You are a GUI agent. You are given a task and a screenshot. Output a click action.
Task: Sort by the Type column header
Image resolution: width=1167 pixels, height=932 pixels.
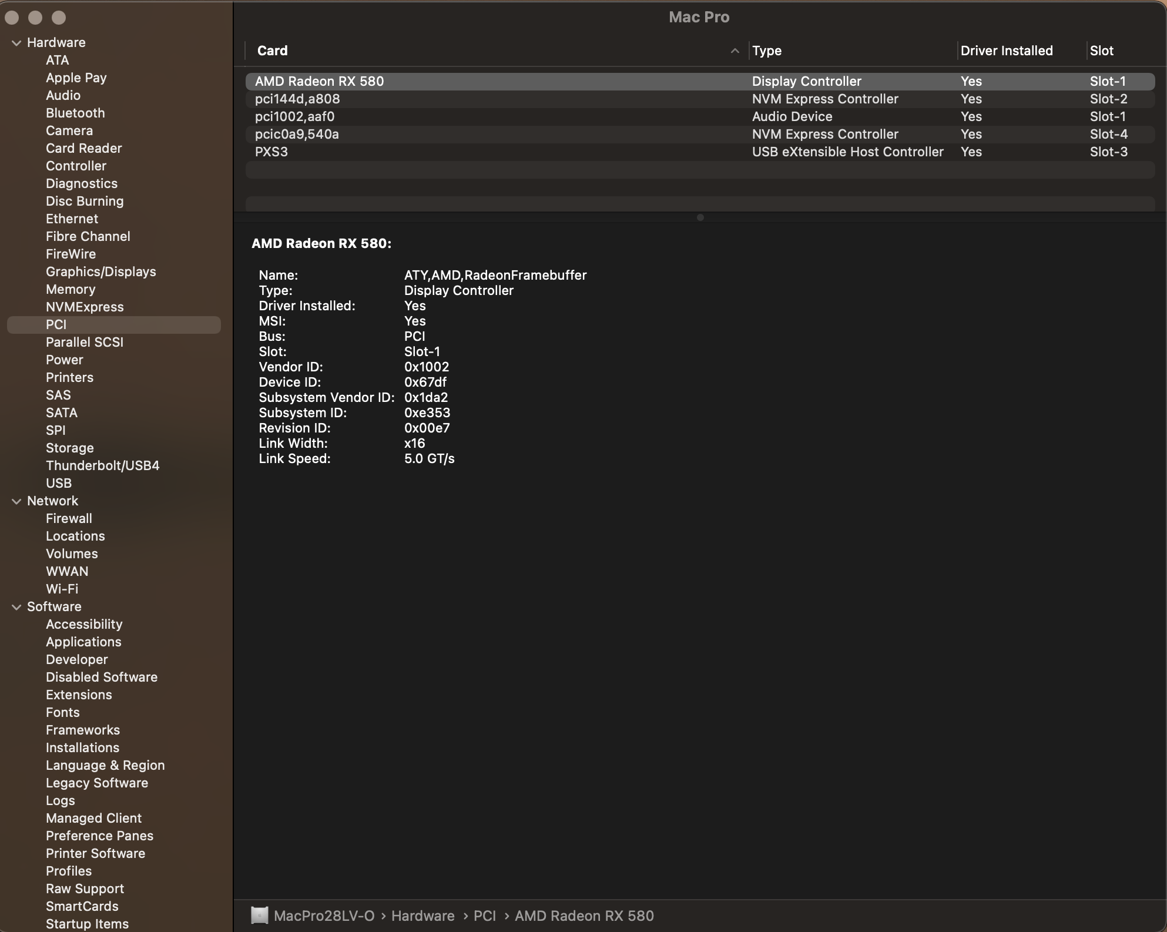(x=766, y=51)
